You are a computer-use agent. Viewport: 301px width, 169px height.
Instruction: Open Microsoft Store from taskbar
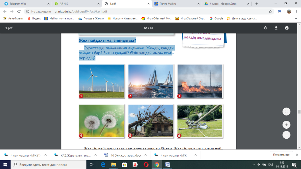(x=124, y=164)
